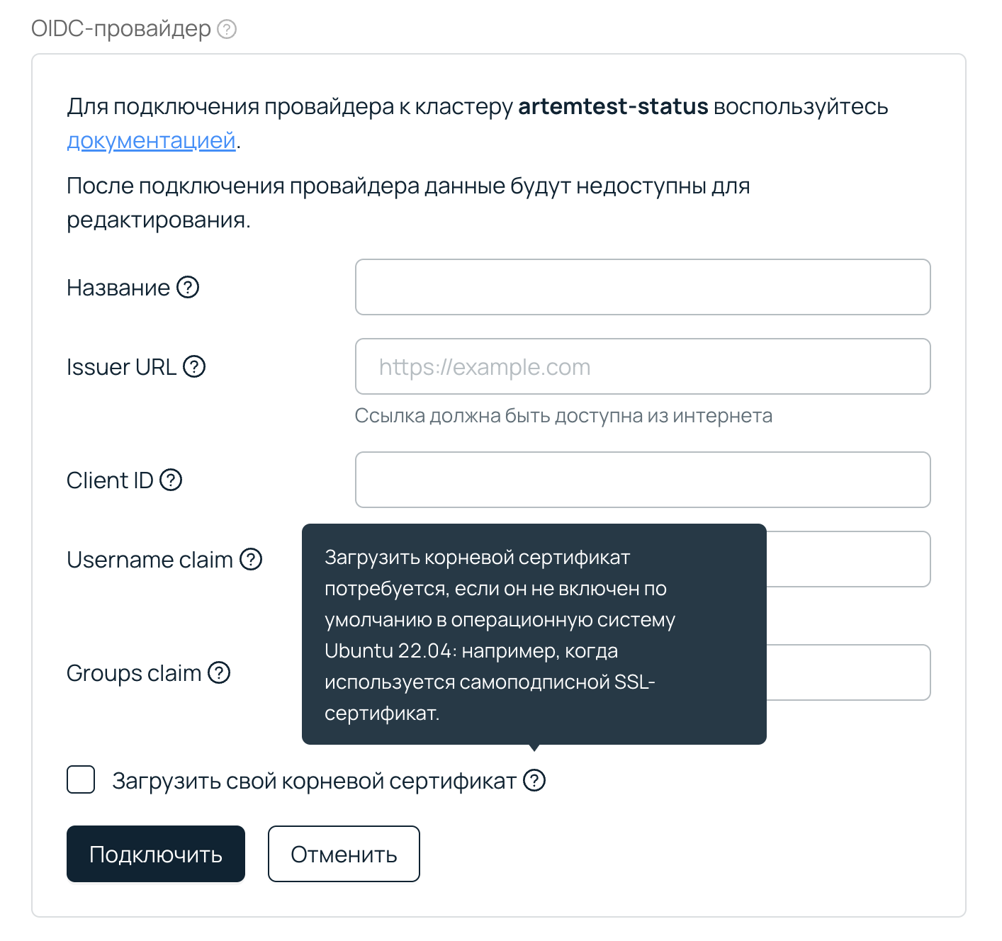Open the документацией link
1002x941 pixels.
tap(151, 140)
